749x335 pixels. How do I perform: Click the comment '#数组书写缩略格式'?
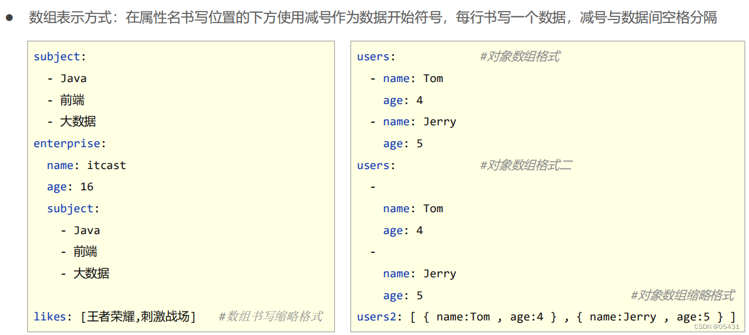pyautogui.click(x=271, y=316)
